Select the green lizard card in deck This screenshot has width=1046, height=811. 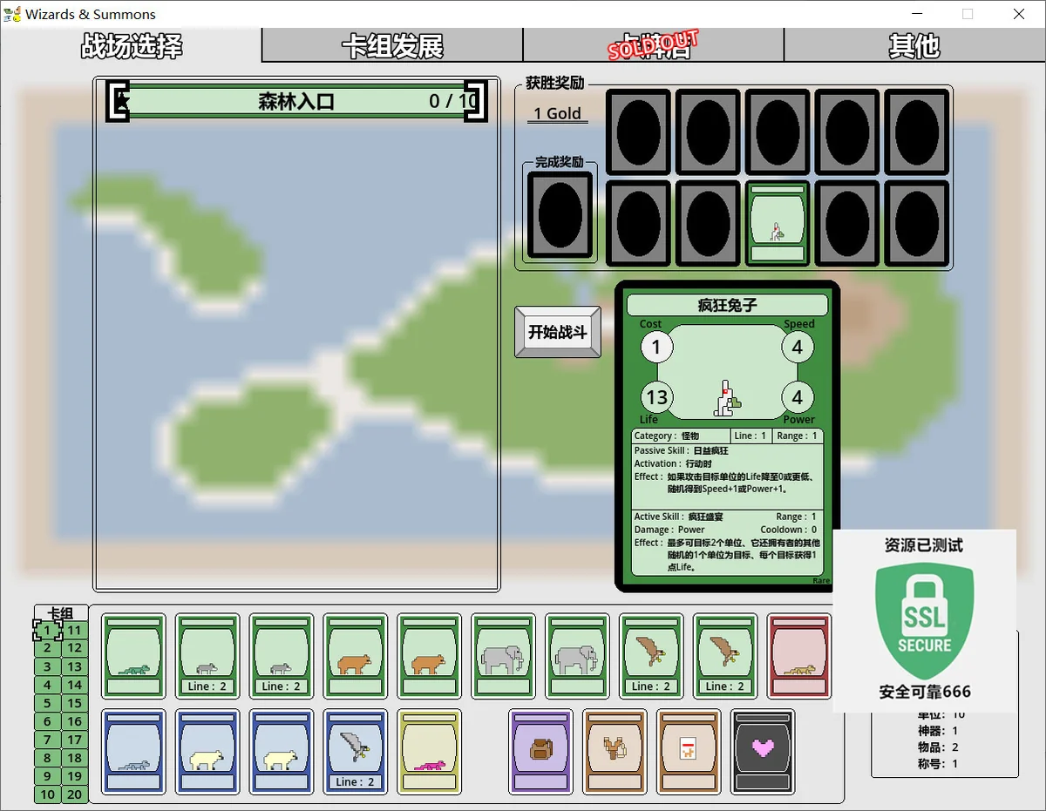coord(132,655)
